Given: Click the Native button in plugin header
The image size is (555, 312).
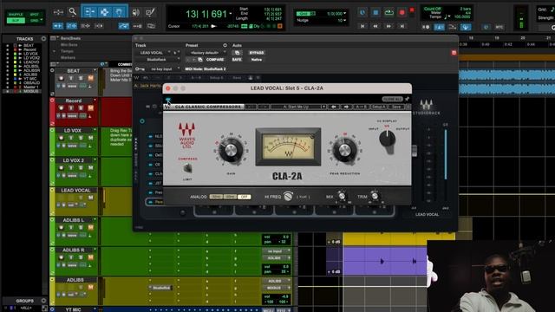Looking at the screenshot, I should [257, 60].
